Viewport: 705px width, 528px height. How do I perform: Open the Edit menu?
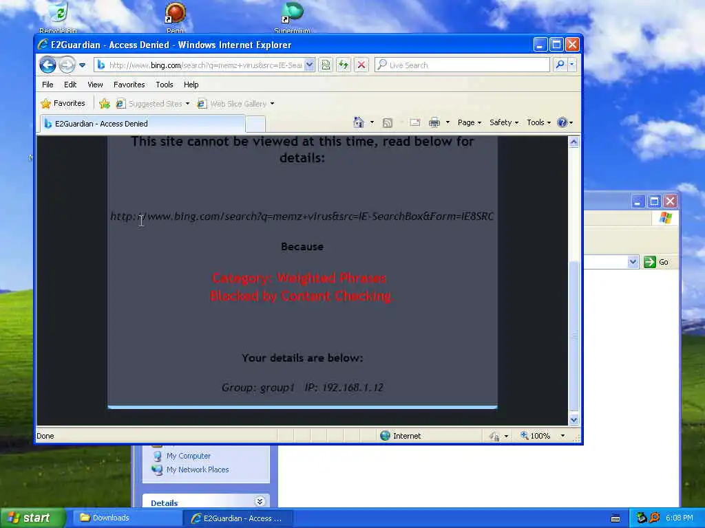(70, 85)
